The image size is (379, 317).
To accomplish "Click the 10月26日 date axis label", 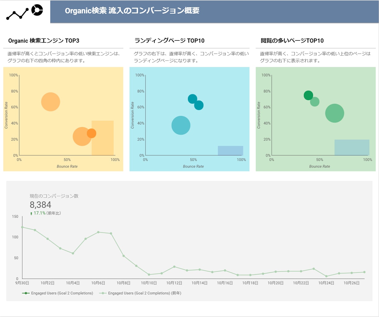I will (x=351, y=283).
